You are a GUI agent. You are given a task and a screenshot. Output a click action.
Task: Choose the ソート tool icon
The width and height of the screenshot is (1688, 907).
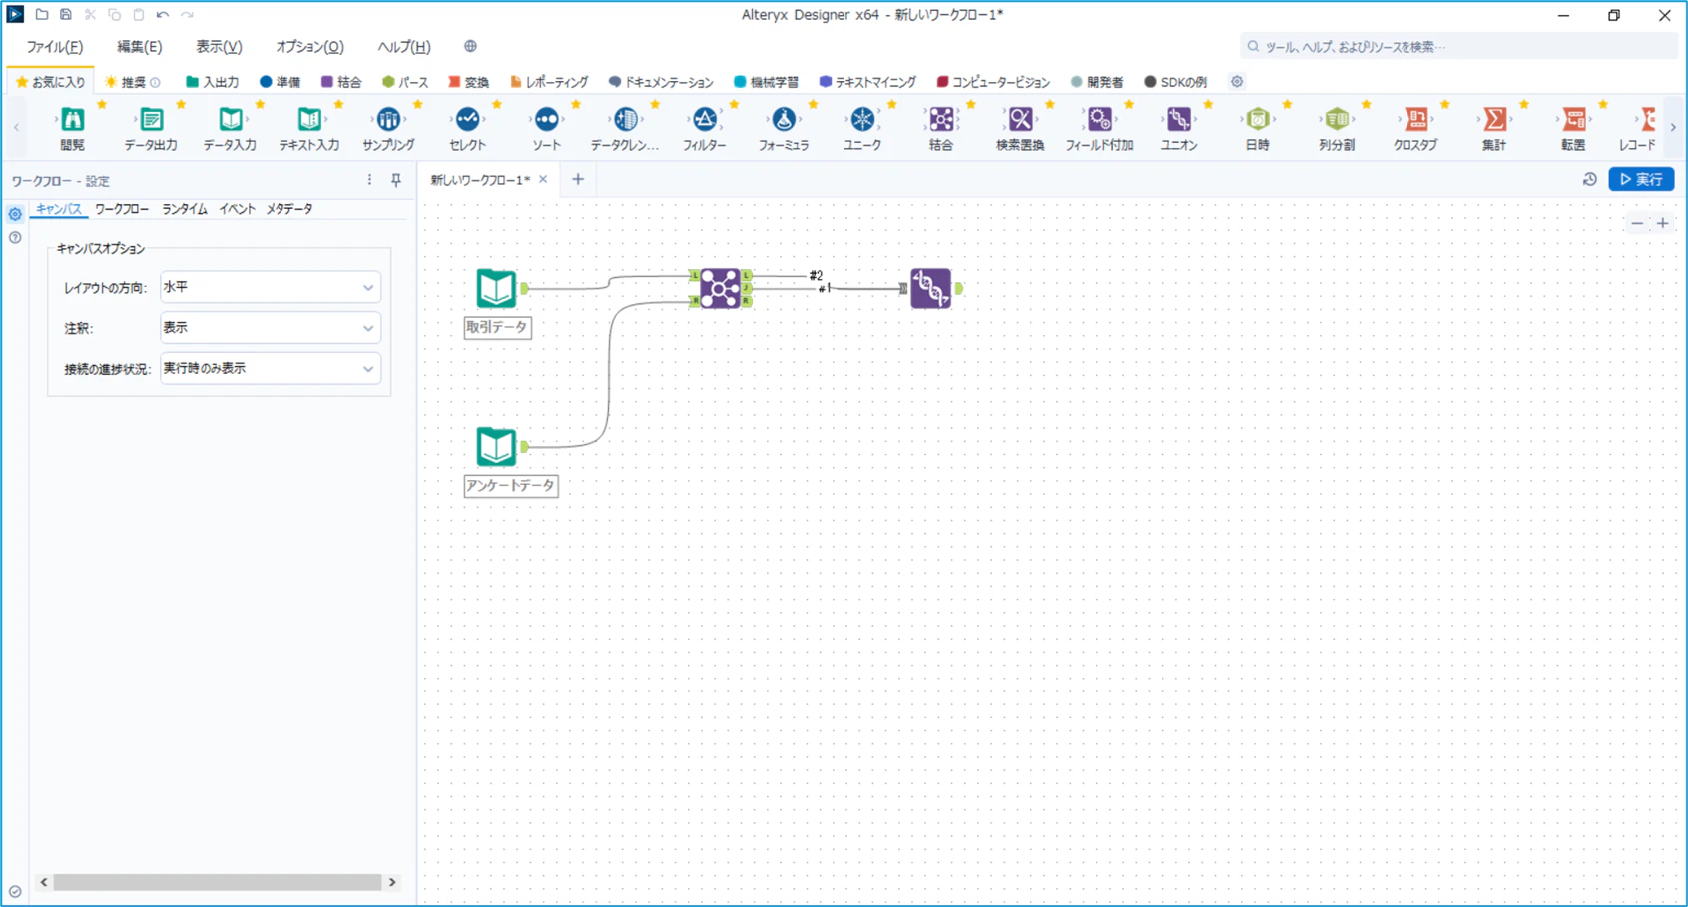(x=547, y=120)
